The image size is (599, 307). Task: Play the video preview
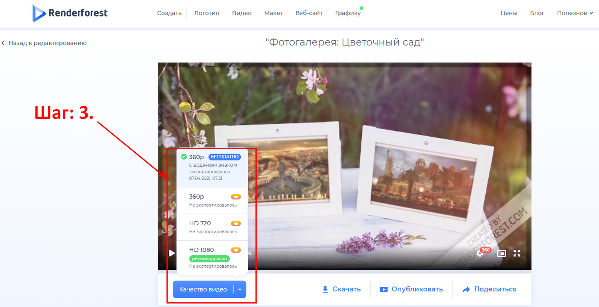[172, 253]
